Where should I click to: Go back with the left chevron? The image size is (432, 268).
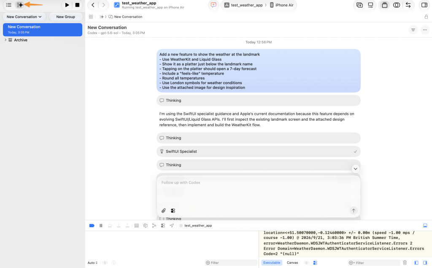click(93, 5)
